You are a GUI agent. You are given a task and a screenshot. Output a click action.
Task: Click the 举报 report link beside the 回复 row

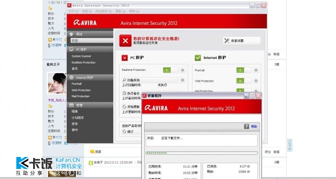(276, 152)
